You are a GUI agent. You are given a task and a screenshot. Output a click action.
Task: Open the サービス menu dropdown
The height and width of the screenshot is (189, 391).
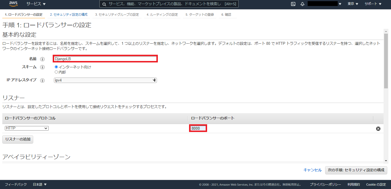36,4
